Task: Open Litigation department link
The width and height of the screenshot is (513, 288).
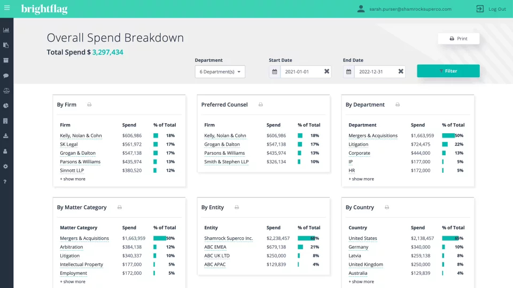Action: coord(358,145)
